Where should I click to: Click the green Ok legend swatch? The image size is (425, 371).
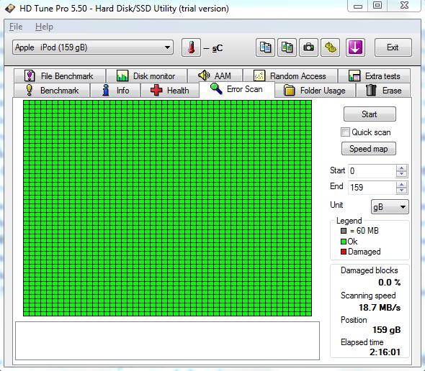[x=344, y=242]
